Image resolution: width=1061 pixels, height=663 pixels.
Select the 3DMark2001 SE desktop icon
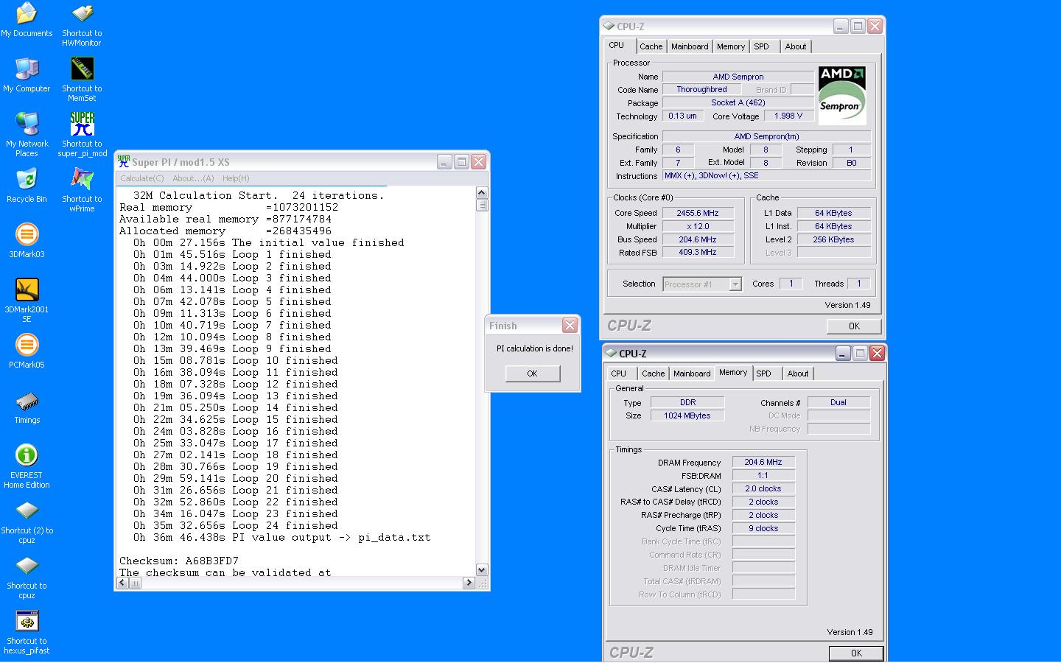27,301
